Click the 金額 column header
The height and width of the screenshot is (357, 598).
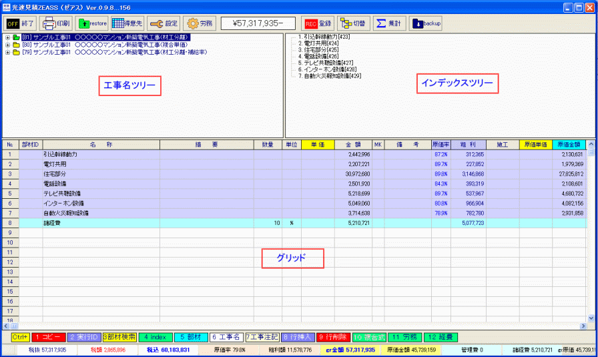tap(353, 145)
